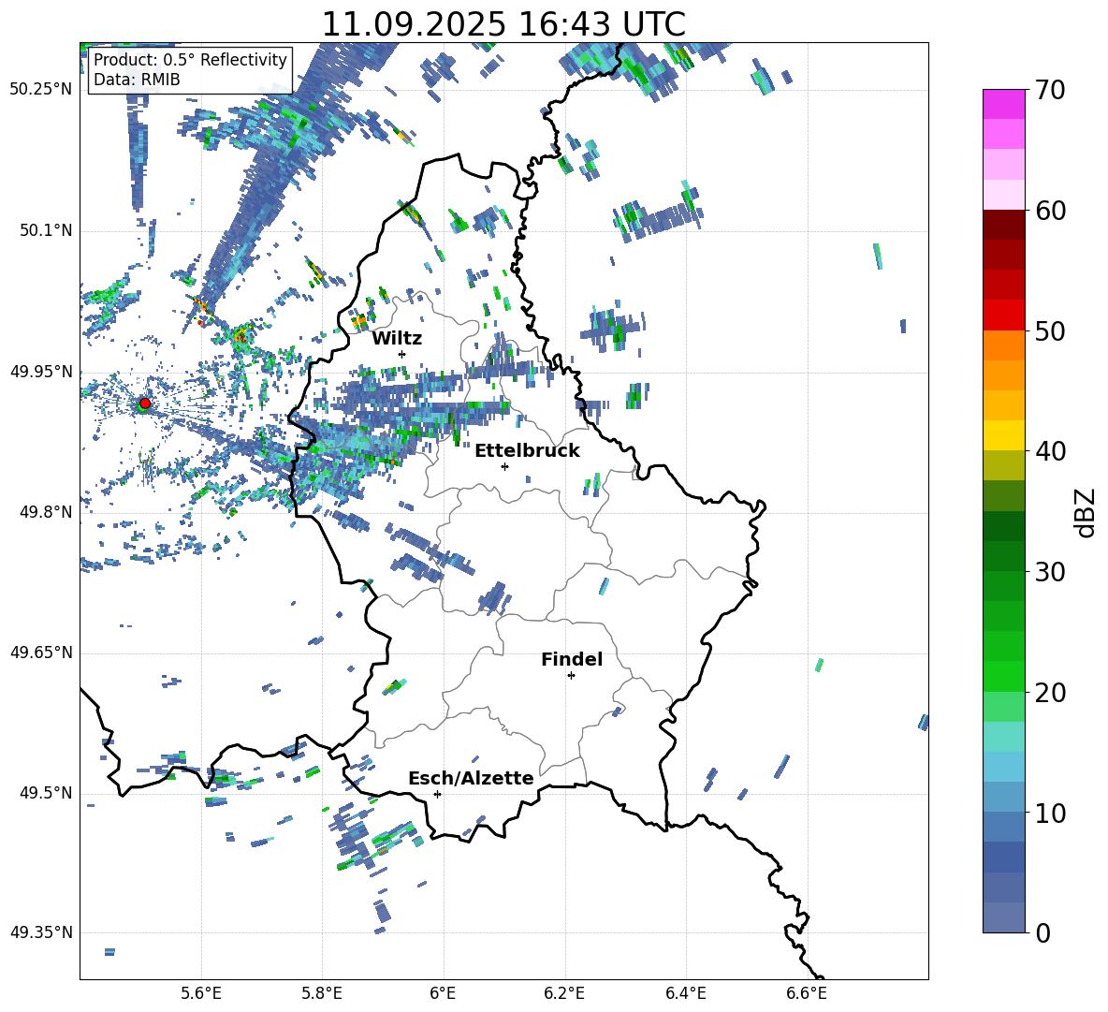1108x1012 pixels.
Task: Click the Product: 0.5° Reflectivity text
Action: [190, 60]
